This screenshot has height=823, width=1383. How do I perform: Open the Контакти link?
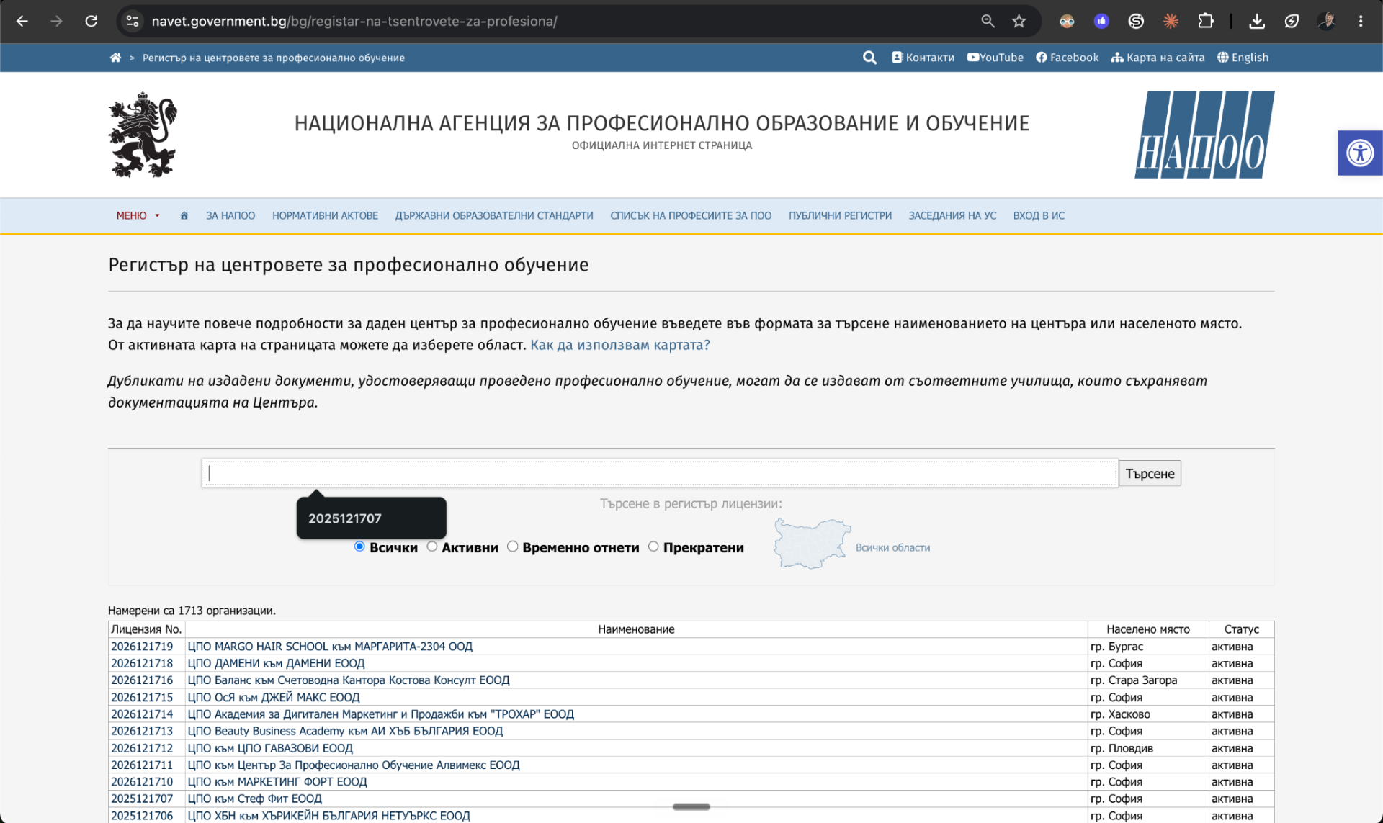point(923,58)
